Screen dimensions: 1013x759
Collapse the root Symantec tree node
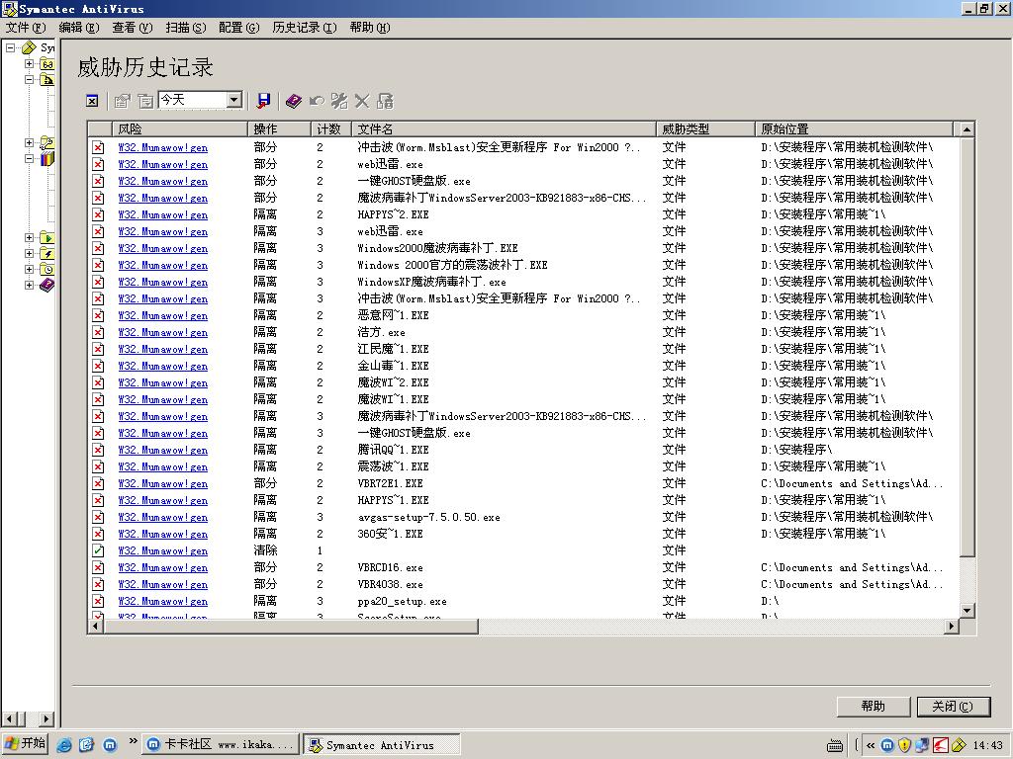coord(11,47)
